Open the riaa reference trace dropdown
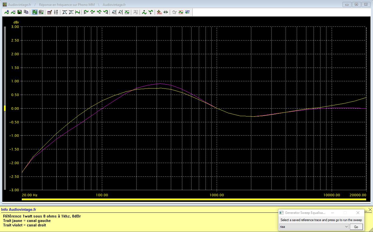 [x=314, y=227]
